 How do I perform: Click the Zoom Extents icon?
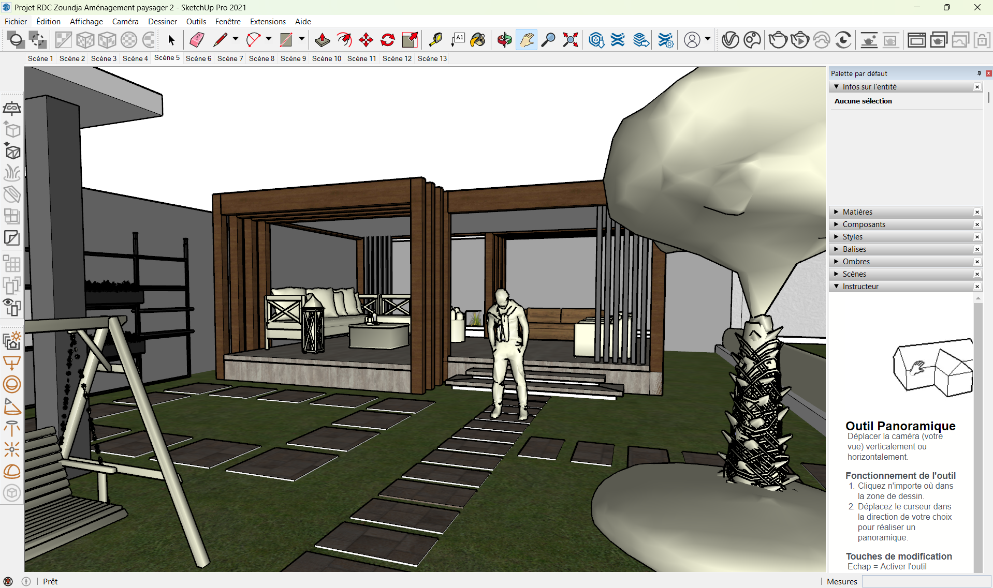570,40
